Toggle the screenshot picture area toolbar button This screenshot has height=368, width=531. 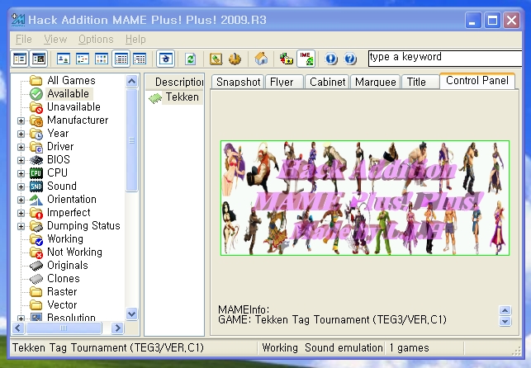pos(39,59)
